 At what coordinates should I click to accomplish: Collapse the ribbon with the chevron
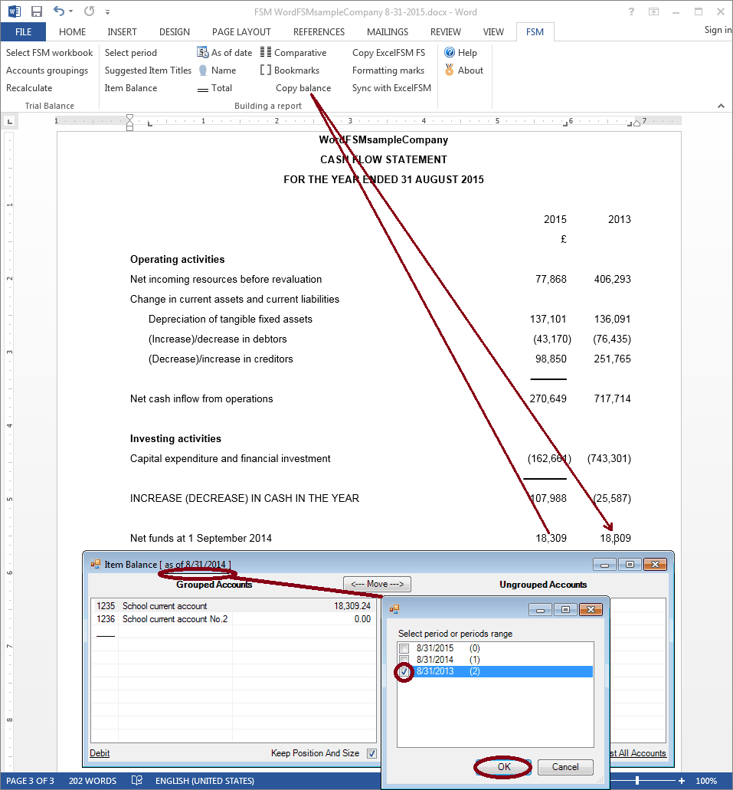pos(721,106)
